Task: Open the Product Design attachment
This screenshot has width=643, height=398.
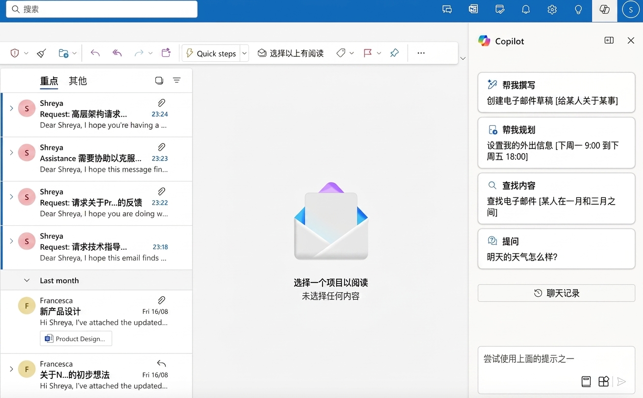Action: click(76, 339)
